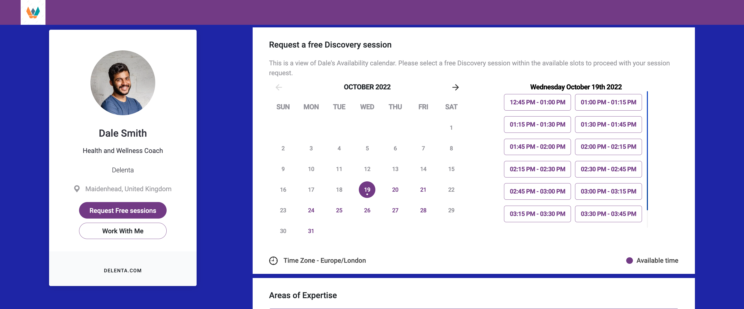Click Request Free sessions button
744x309 pixels.
123,211
